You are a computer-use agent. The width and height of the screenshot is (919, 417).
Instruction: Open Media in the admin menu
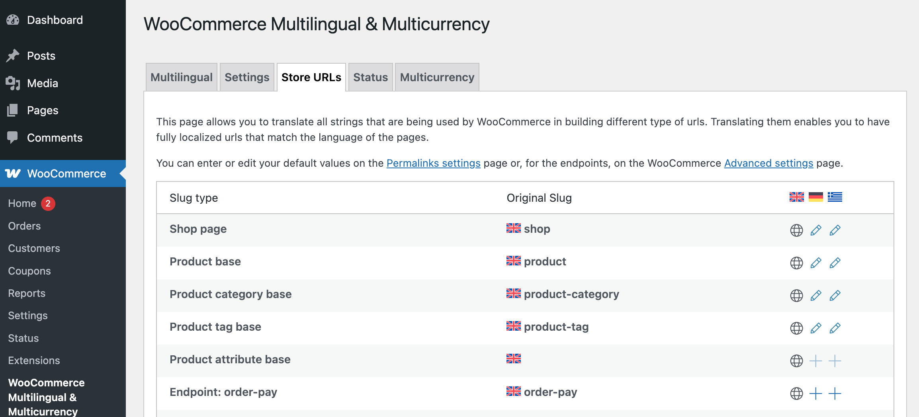coord(63,83)
